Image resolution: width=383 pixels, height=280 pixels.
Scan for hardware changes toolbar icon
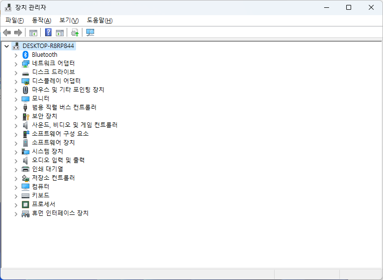tap(90, 32)
